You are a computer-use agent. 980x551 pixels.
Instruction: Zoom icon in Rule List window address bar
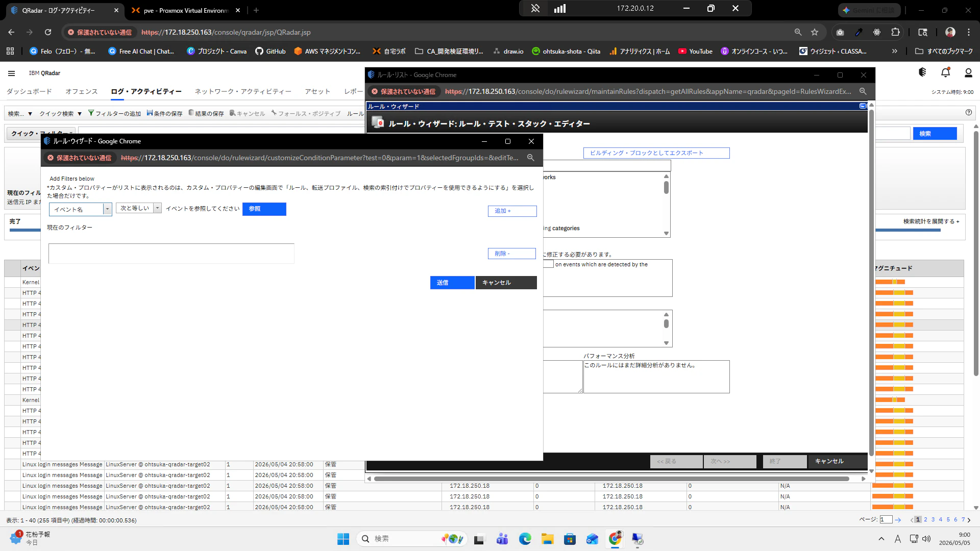(863, 91)
